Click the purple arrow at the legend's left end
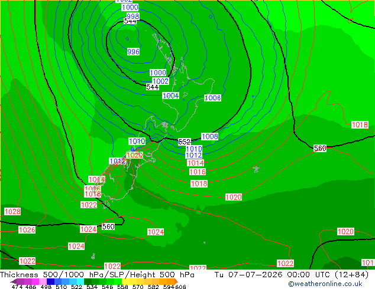 click(14, 281)
